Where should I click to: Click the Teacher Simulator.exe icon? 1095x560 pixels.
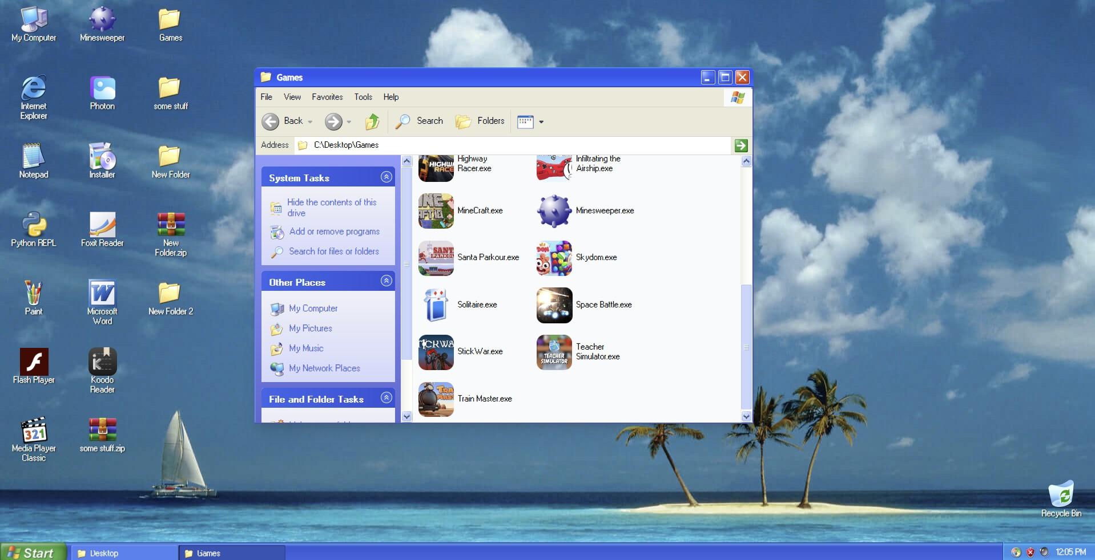(x=554, y=352)
